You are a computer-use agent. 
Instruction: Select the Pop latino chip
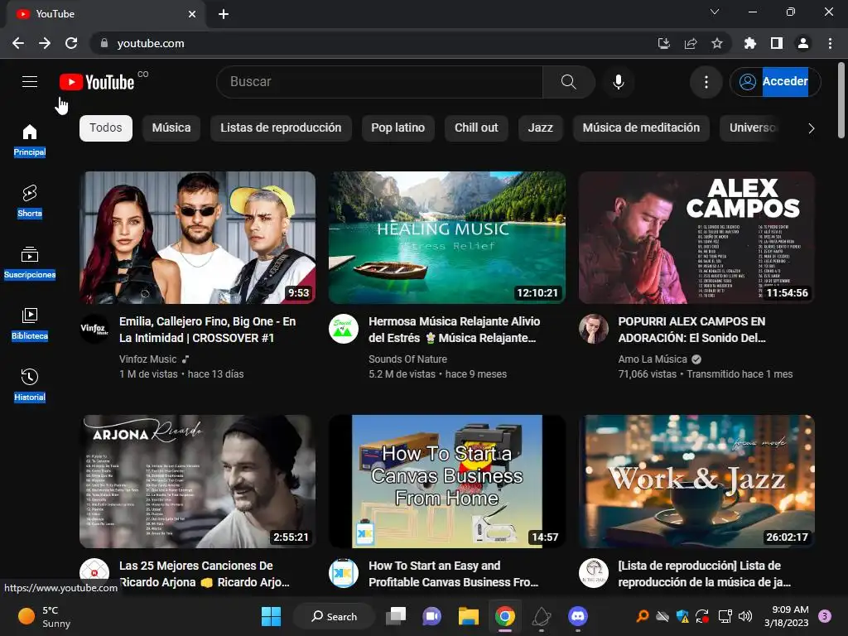coord(398,128)
